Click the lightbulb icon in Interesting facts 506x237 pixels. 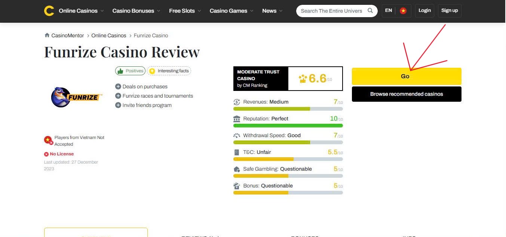pyautogui.click(x=152, y=71)
